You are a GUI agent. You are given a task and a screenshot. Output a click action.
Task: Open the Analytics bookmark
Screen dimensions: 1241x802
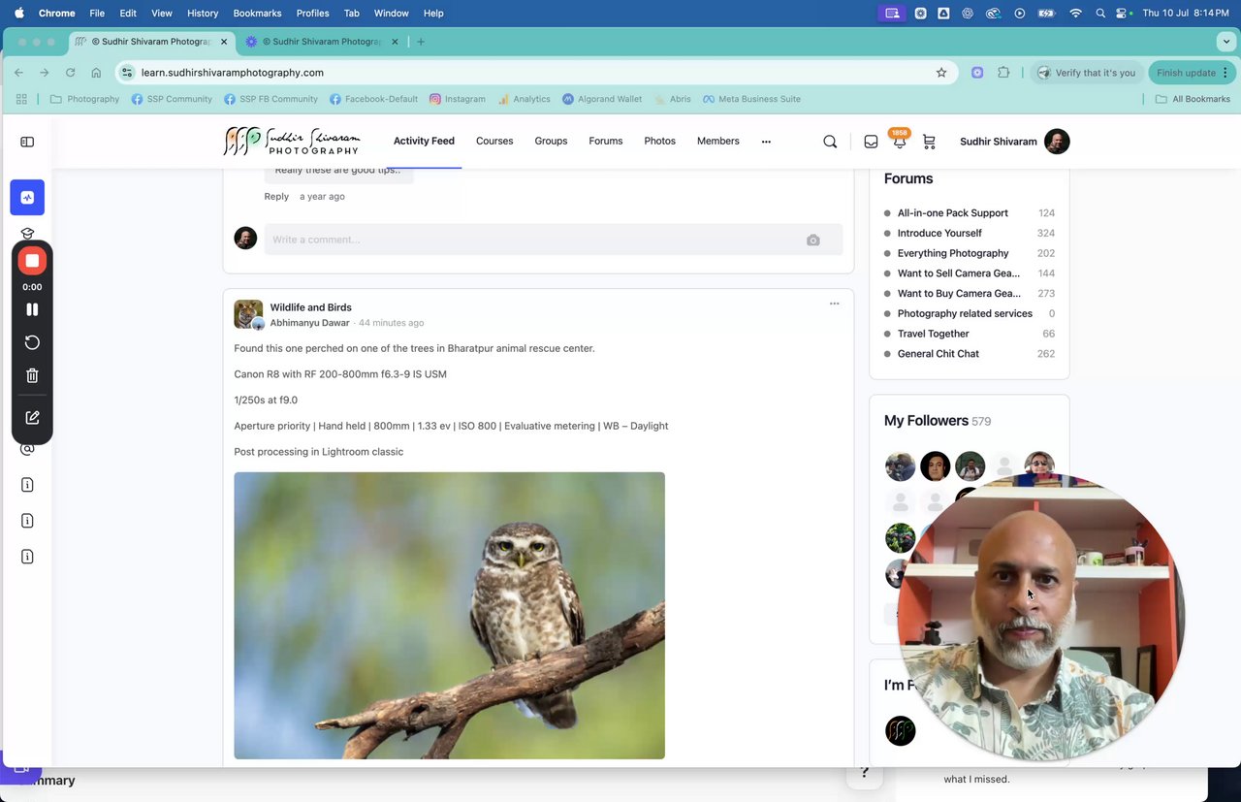pos(525,99)
